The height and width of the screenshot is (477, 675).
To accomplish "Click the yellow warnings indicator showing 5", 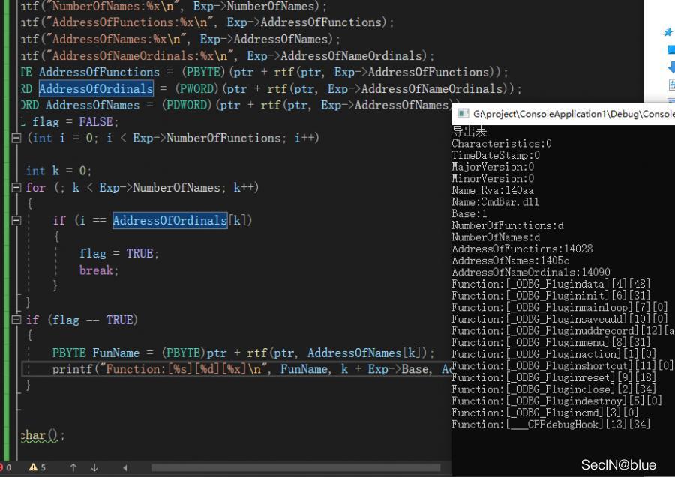I will [37, 467].
